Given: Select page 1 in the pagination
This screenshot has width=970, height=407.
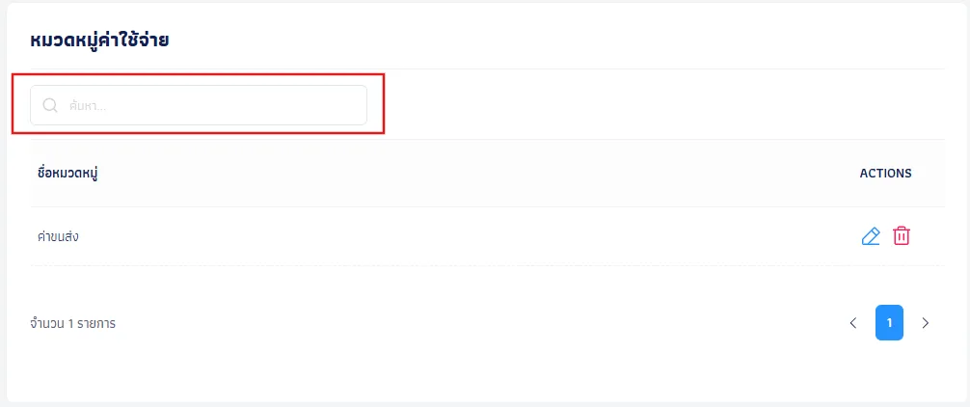Looking at the screenshot, I should pyautogui.click(x=889, y=322).
